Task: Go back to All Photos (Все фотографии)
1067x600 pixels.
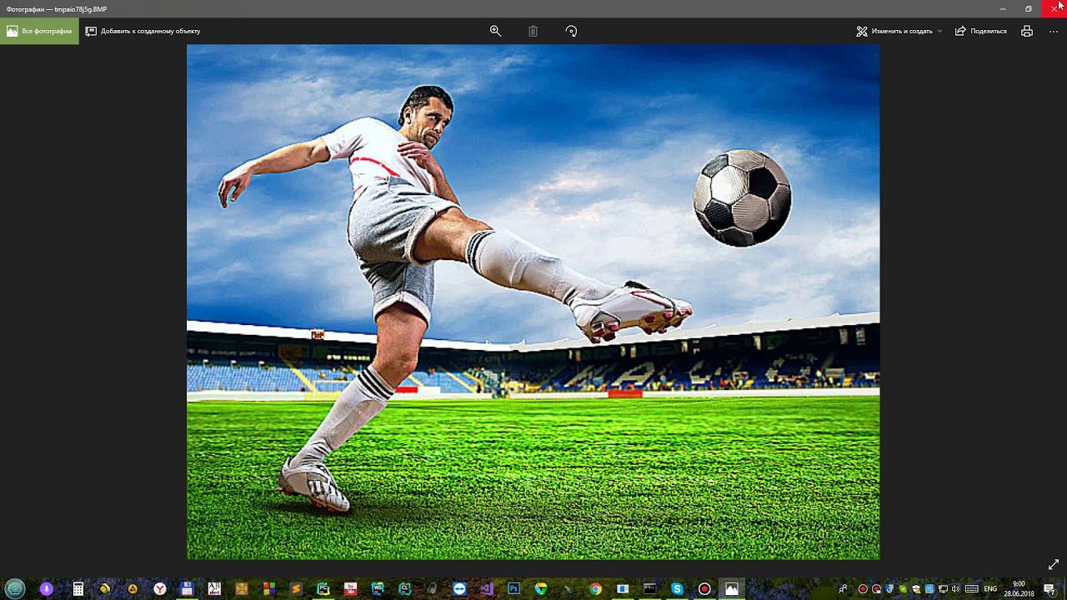Action: point(39,31)
